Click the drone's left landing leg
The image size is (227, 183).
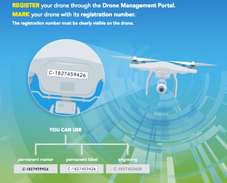pyautogui.click(x=149, y=83)
